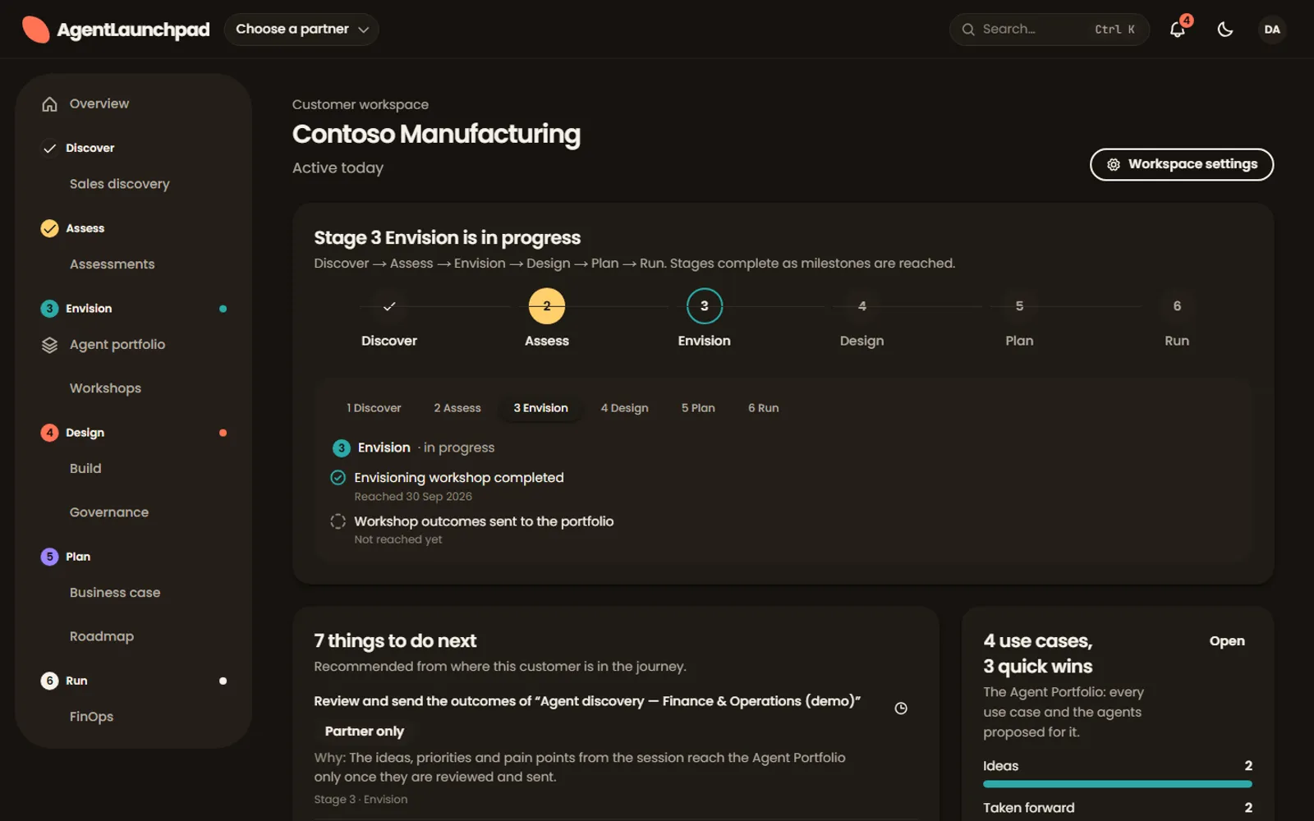Click the magnifier icon in search box
This screenshot has height=821, width=1314.
click(968, 30)
